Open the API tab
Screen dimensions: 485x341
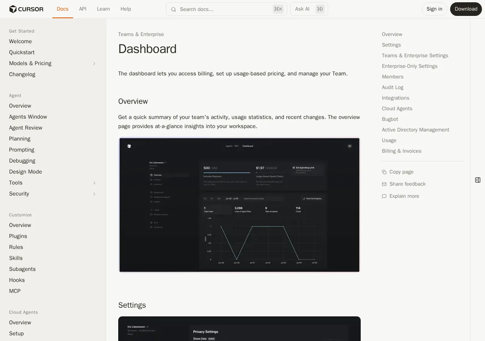[83, 9]
